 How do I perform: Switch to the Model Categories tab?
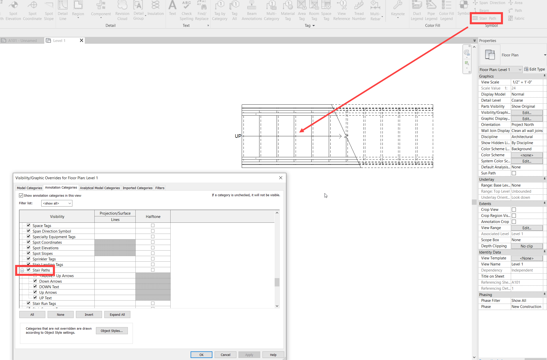point(29,188)
